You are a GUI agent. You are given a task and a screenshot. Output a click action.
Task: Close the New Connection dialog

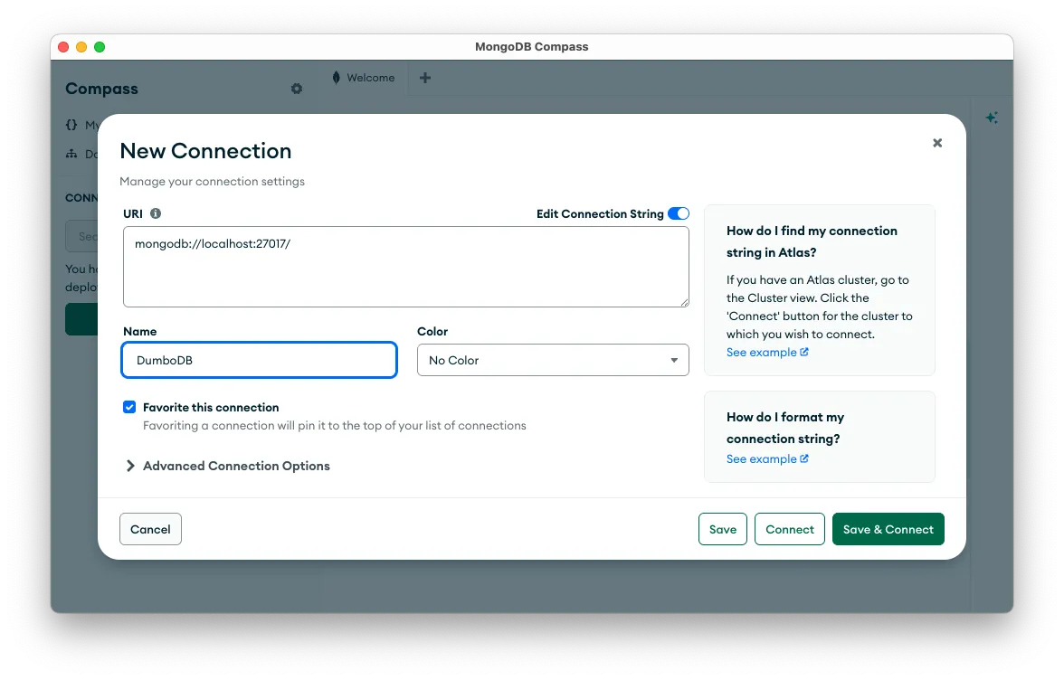tap(937, 143)
